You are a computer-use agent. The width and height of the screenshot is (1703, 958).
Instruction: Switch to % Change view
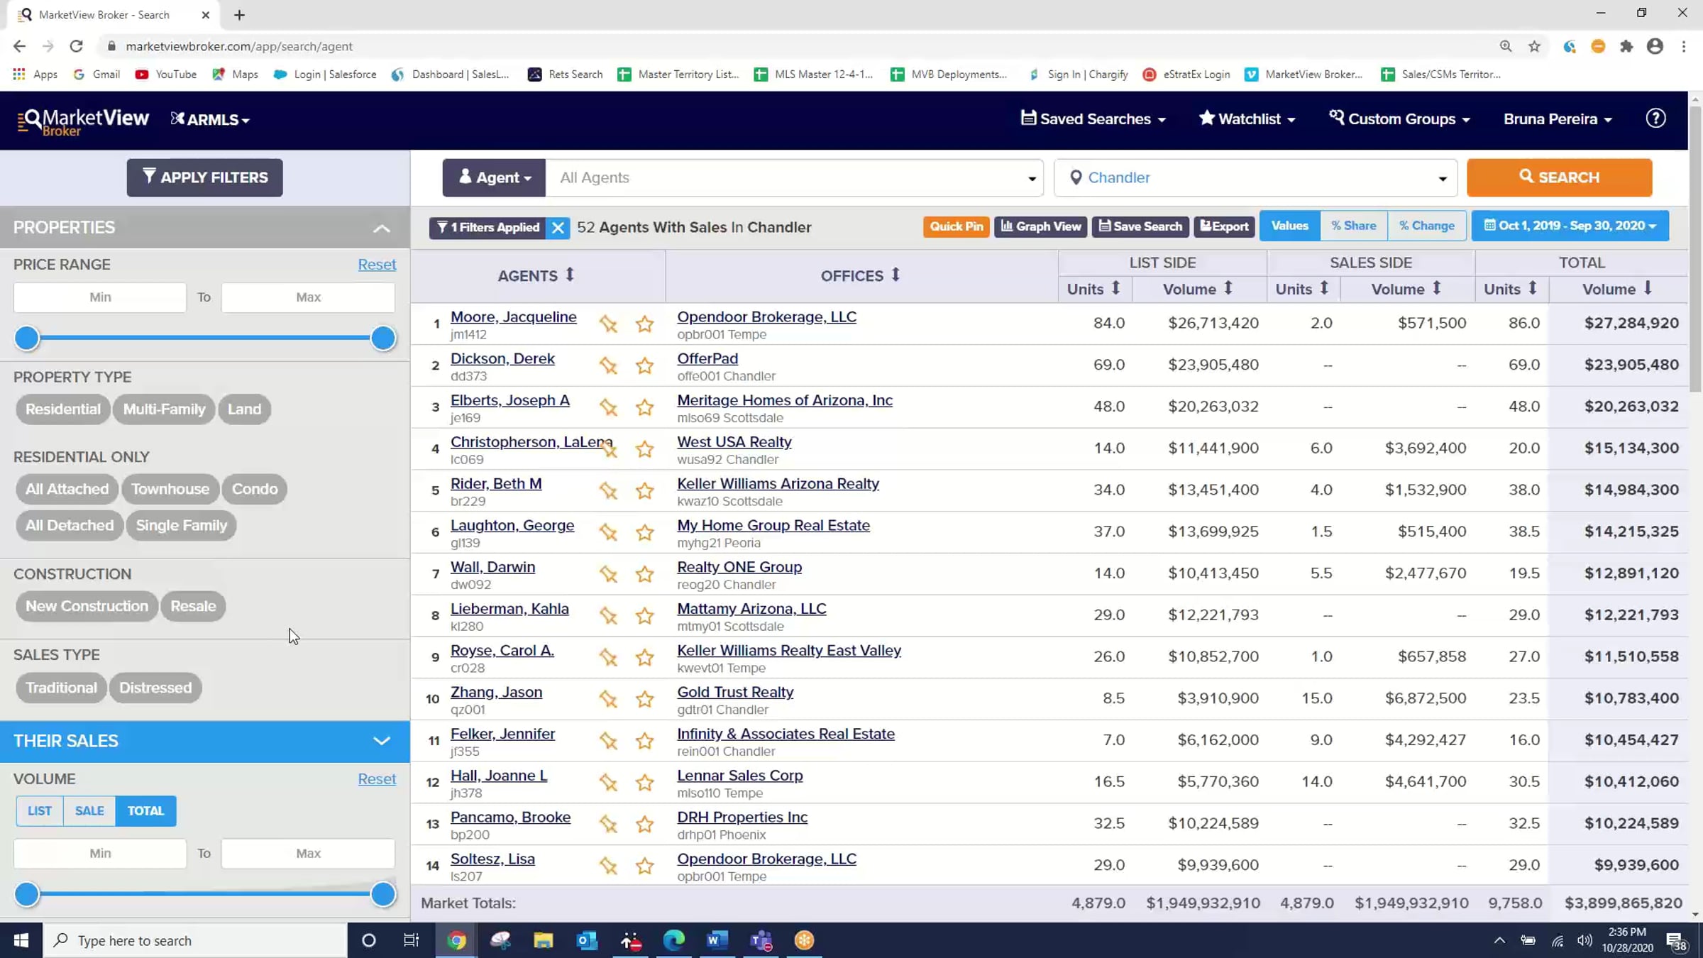pyautogui.click(x=1426, y=226)
